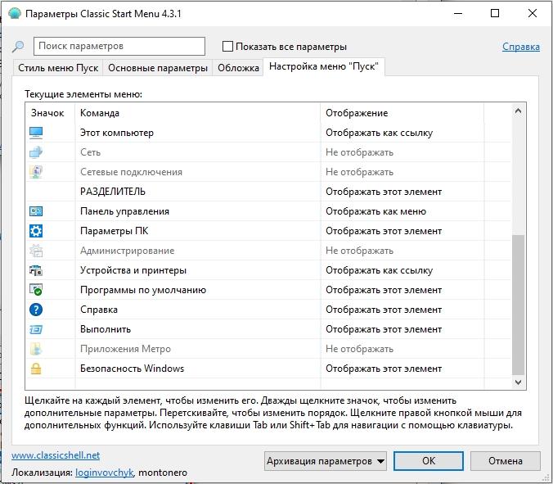Open the Справка help link
553x484 pixels.
[521, 47]
